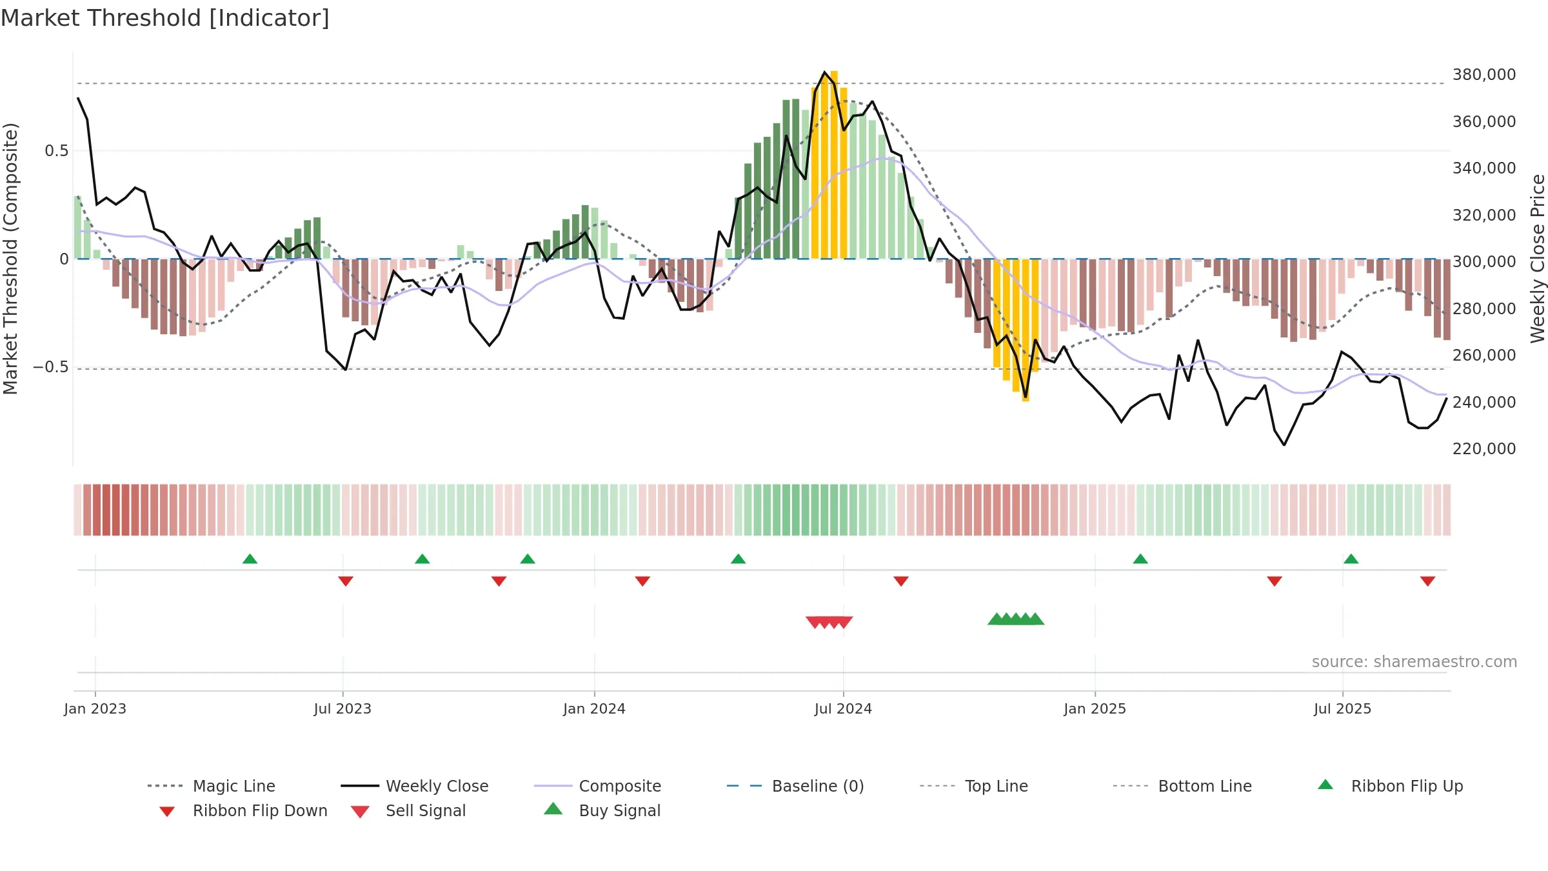
Task: Click the red triangle icon beside Sell Signal
Action: coord(360,812)
